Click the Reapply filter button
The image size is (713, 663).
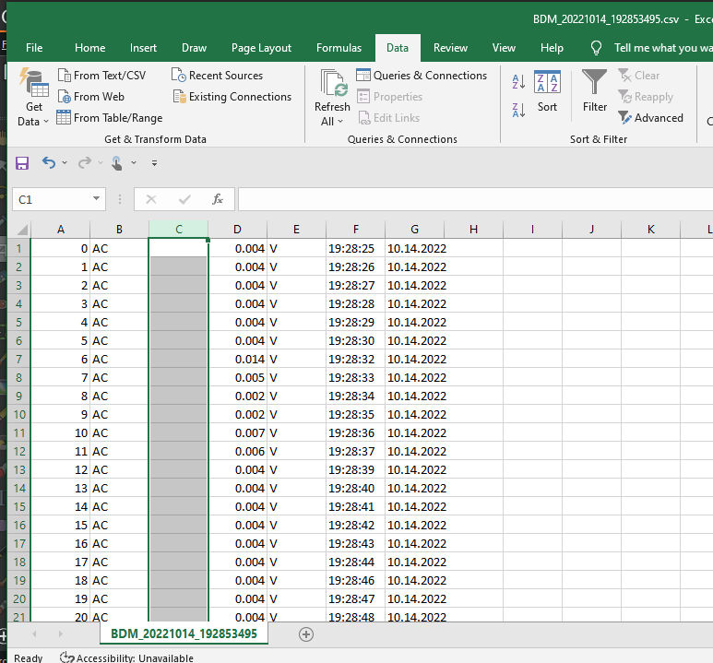[x=646, y=97]
